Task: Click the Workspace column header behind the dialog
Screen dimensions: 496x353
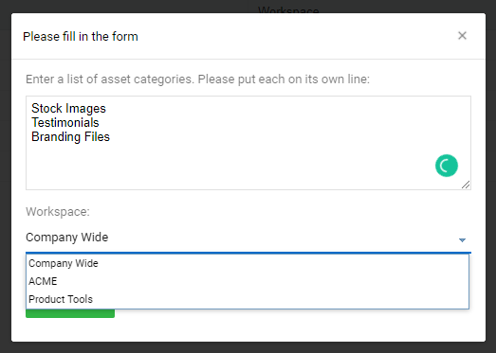Action: pos(288,9)
